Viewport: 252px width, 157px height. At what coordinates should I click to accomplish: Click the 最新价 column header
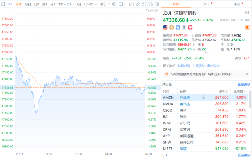click(x=224, y=91)
